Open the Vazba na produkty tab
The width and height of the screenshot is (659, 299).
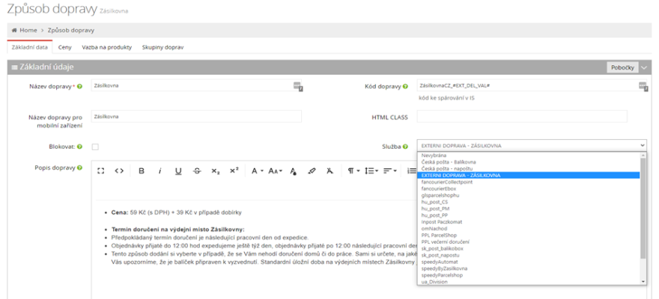coord(107,47)
